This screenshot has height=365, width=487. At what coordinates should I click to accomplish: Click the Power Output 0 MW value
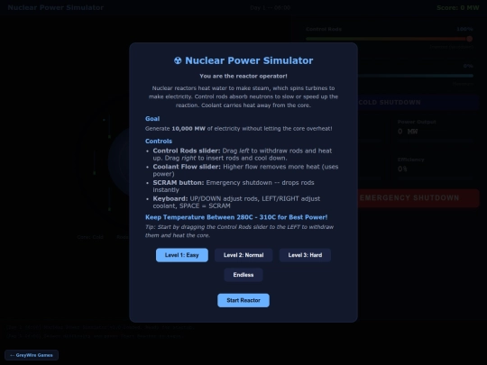click(408, 132)
